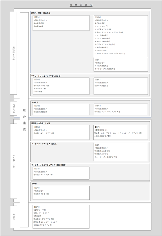Click the heading ファンクショナルマテリアルズ（電子材料等）
Image resolution: width=162 pixels, height=236 pixels.
pos(49,165)
